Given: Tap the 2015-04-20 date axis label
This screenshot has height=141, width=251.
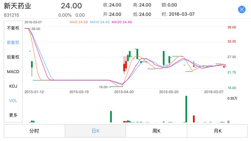Looking at the screenshot, I should point(124,92).
